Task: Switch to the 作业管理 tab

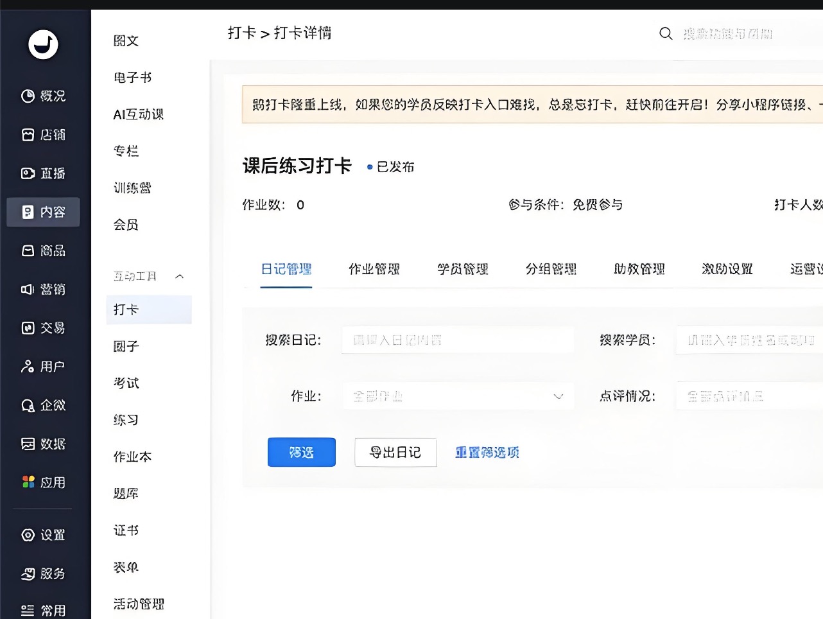Action: 374,269
